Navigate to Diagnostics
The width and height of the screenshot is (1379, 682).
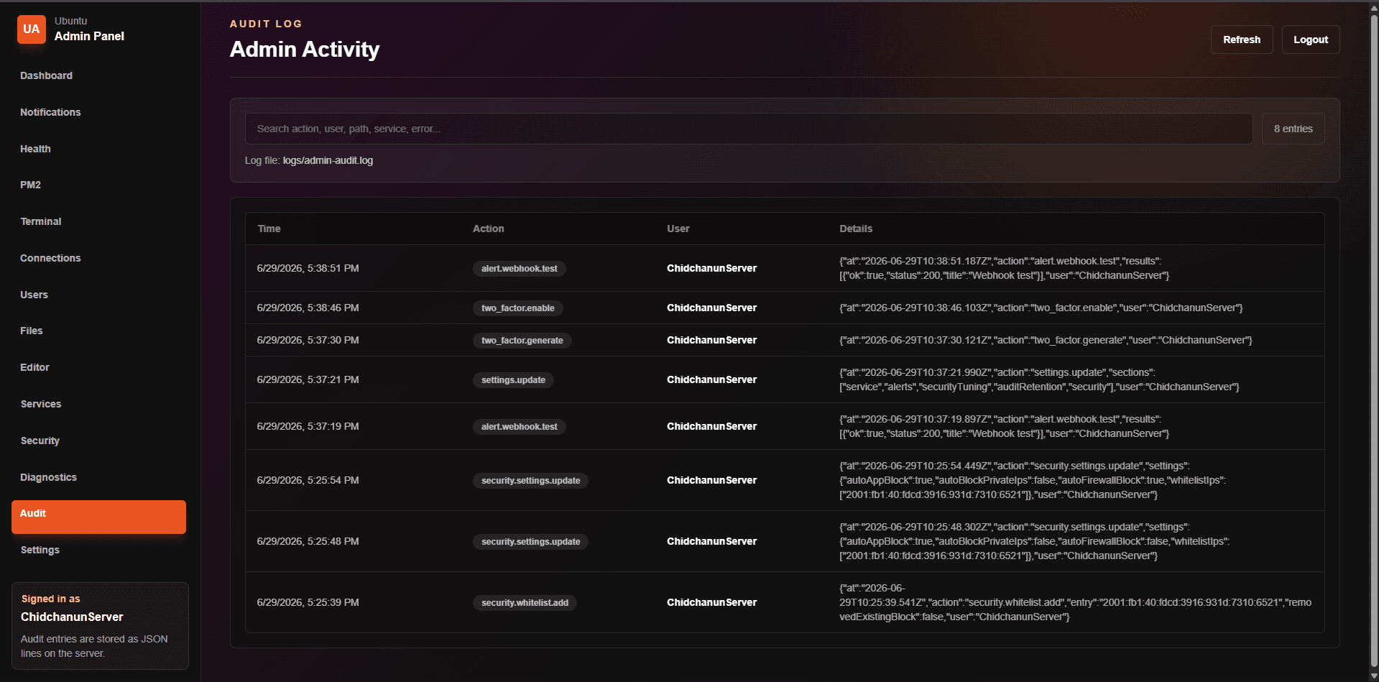pos(48,477)
